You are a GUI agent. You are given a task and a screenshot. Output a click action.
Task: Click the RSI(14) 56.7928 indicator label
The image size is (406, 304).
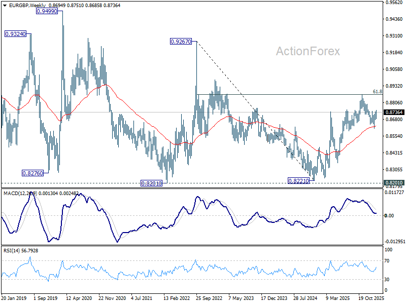[21, 250]
